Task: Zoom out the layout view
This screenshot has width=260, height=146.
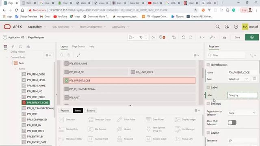Action: click(x=61, y=55)
